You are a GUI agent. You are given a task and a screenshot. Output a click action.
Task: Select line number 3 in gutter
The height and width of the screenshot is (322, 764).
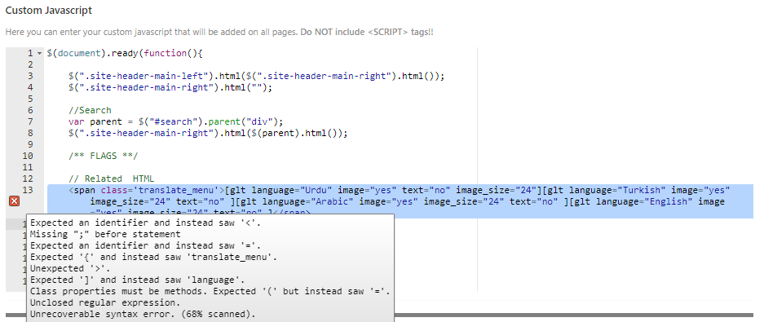click(x=30, y=76)
